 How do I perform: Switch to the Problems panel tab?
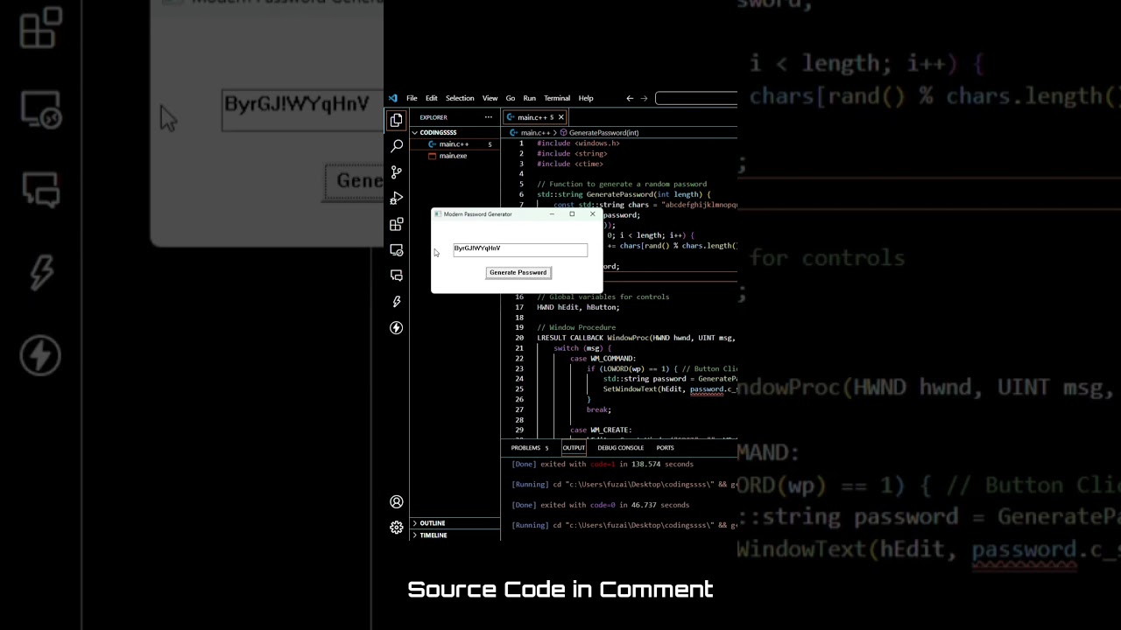tap(530, 447)
